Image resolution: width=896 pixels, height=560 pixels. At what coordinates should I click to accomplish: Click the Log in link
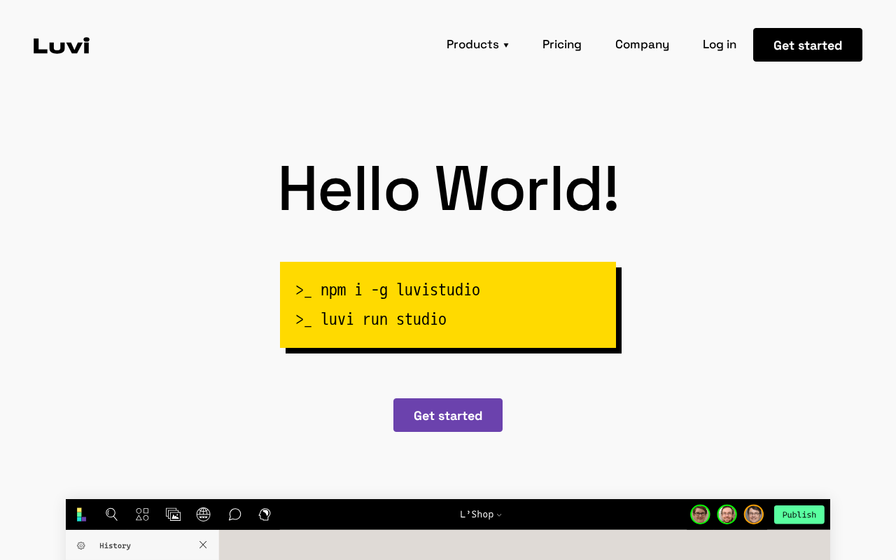(x=720, y=45)
